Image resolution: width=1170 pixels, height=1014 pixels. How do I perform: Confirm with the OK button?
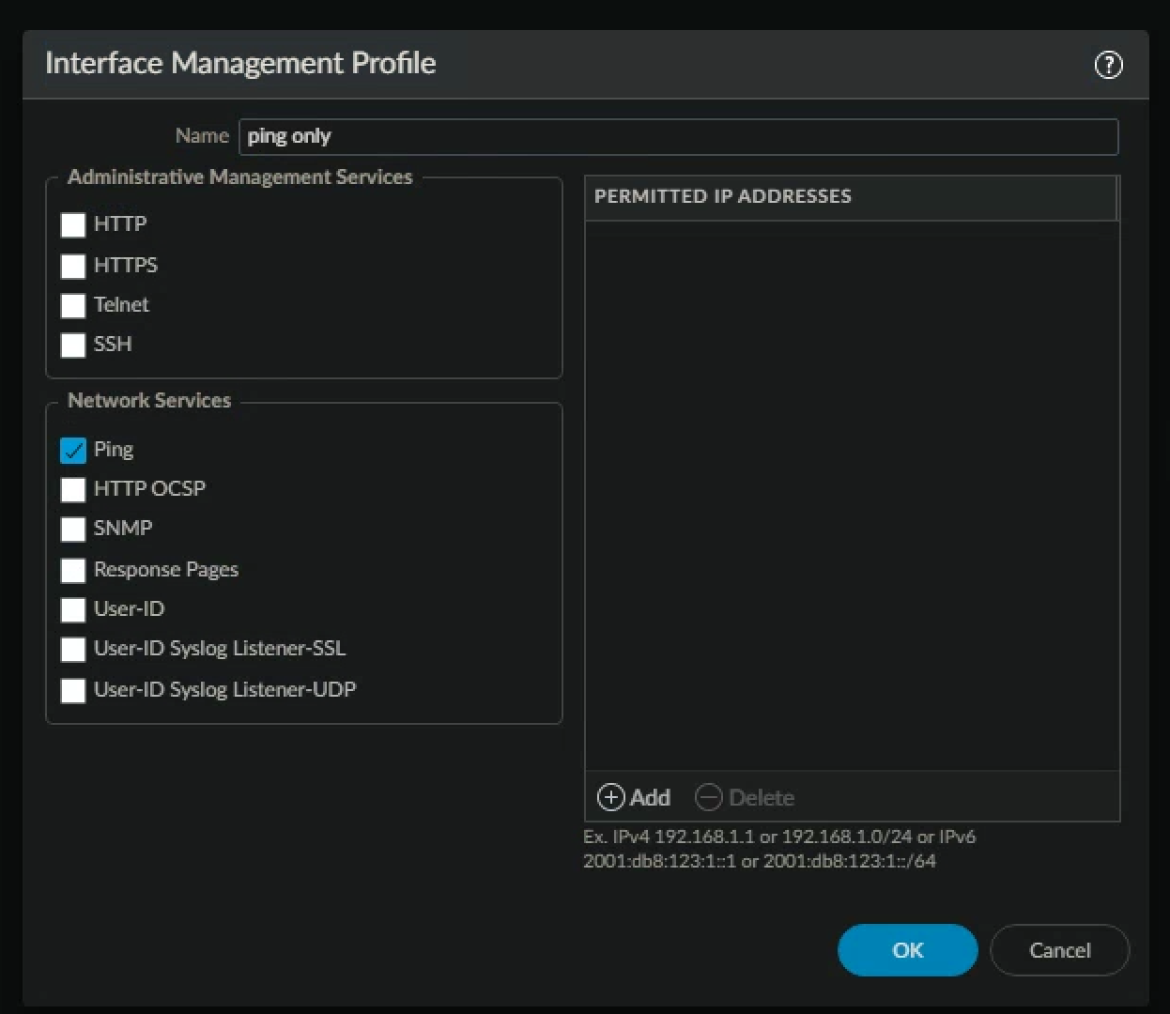(907, 950)
